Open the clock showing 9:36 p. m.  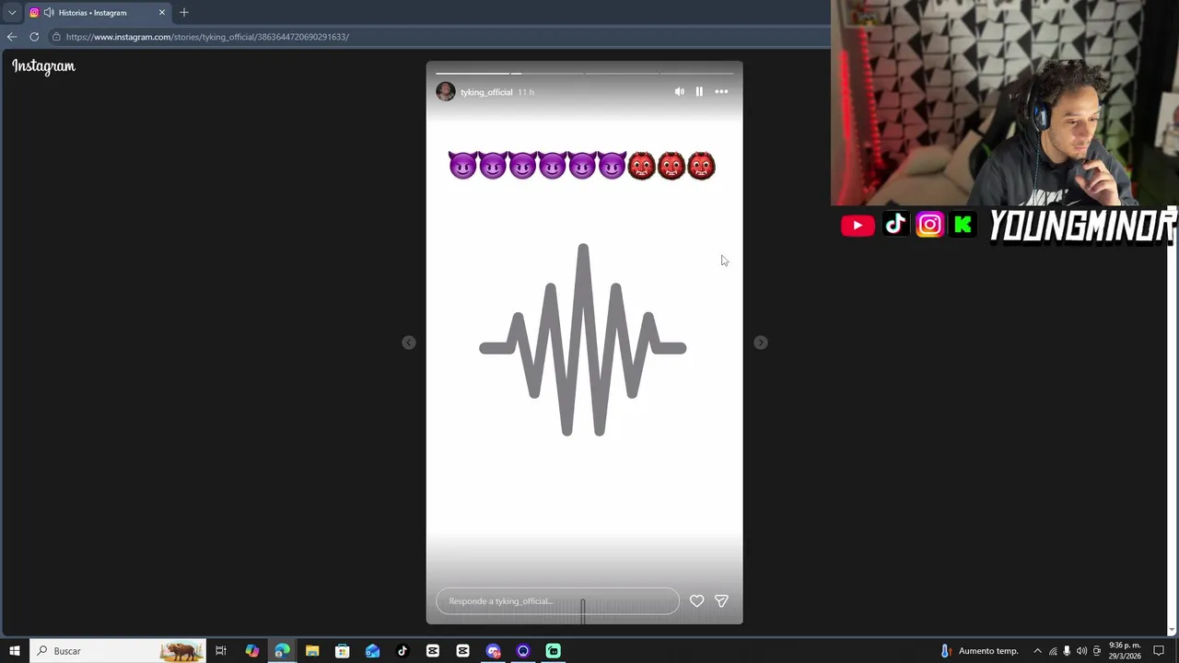(x=1125, y=651)
